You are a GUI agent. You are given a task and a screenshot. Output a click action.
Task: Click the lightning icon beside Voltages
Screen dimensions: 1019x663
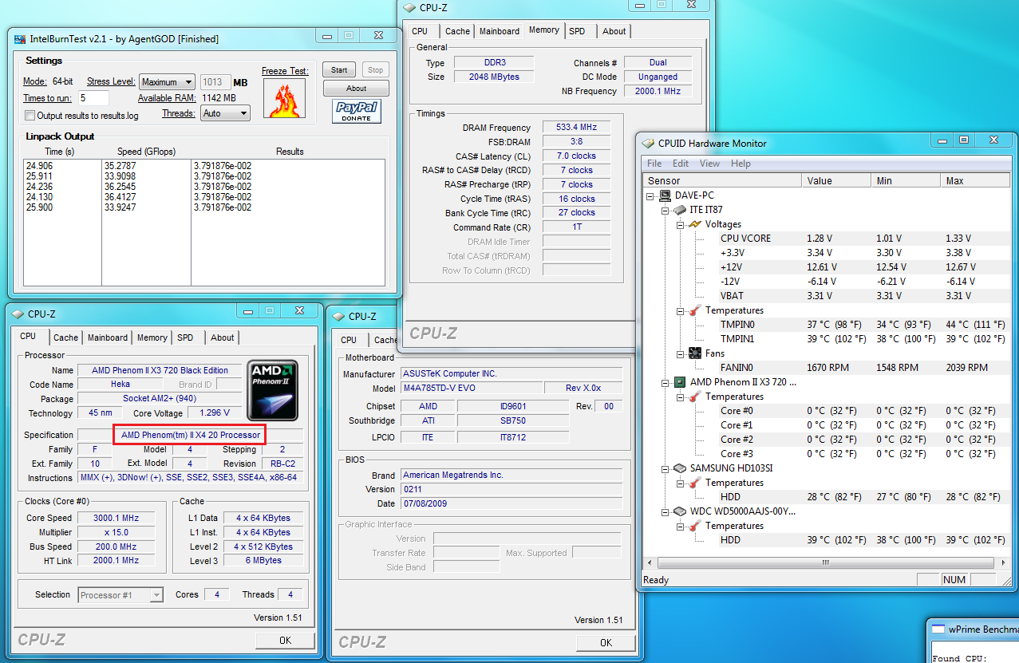point(694,224)
